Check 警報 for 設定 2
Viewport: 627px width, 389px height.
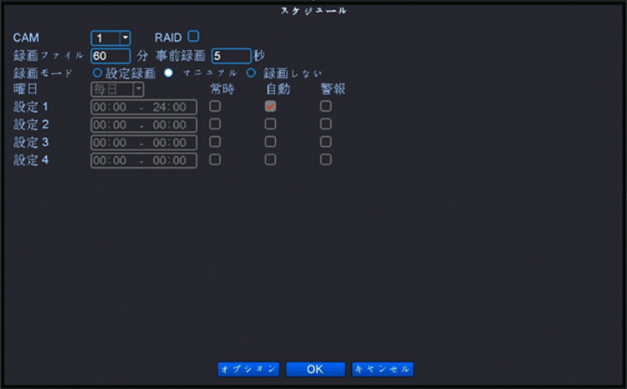[x=326, y=124]
